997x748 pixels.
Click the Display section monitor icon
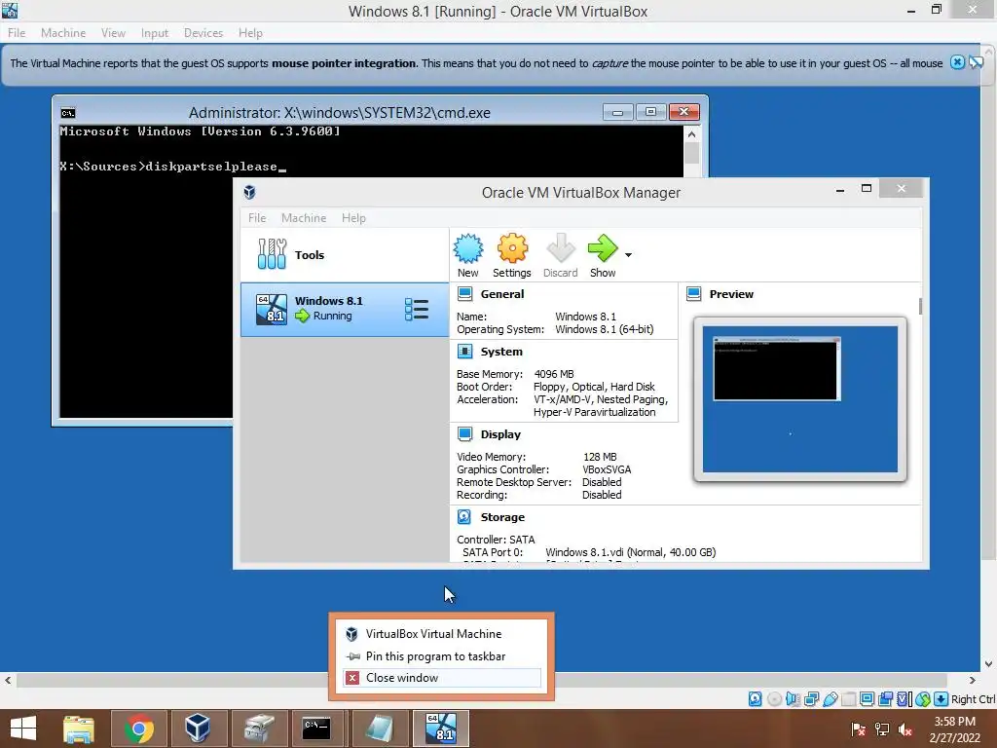point(464,433)
